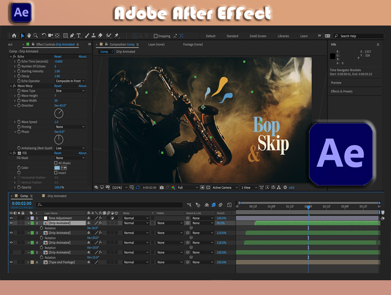Select the Eraser tool
This screenshot has width=391, height=295.
(x=100, y=36)
